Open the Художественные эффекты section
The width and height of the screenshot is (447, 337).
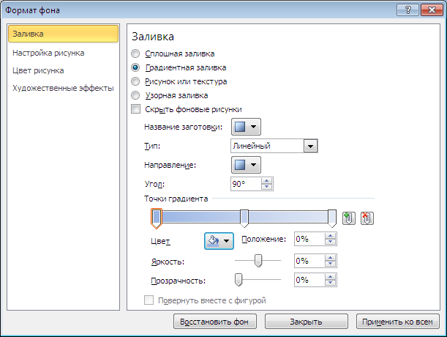click(63, 88)
